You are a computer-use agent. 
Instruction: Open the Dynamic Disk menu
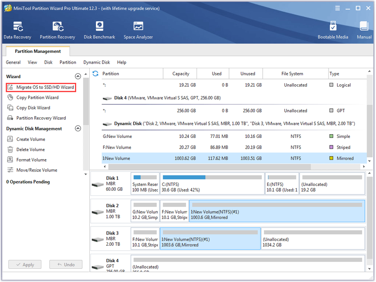coord(97,62)
